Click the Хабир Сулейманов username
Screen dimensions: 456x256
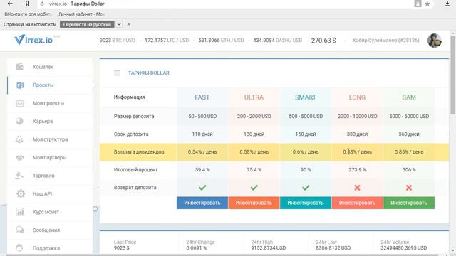tap(385, 41)
